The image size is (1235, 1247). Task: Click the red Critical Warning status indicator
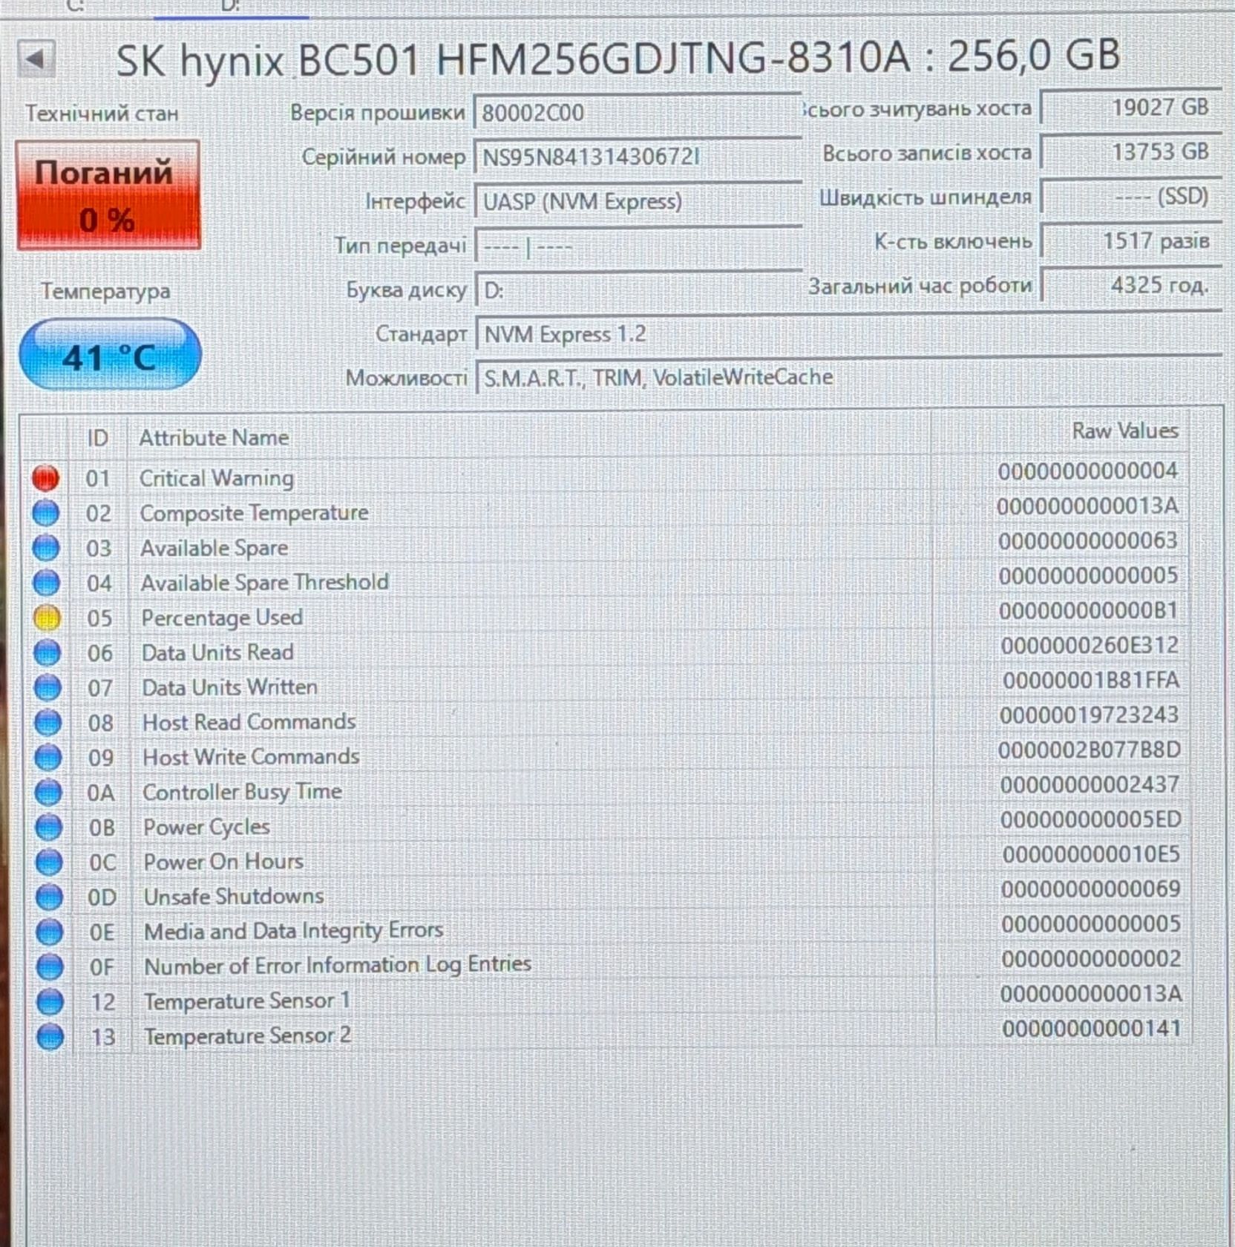45,478
